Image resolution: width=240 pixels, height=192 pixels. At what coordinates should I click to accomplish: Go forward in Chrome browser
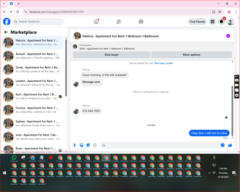pyautogui.click(x=11, y=12)
